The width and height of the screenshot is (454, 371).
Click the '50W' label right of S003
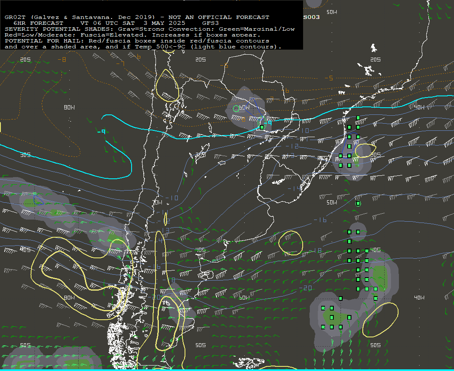tap(332, 12)
